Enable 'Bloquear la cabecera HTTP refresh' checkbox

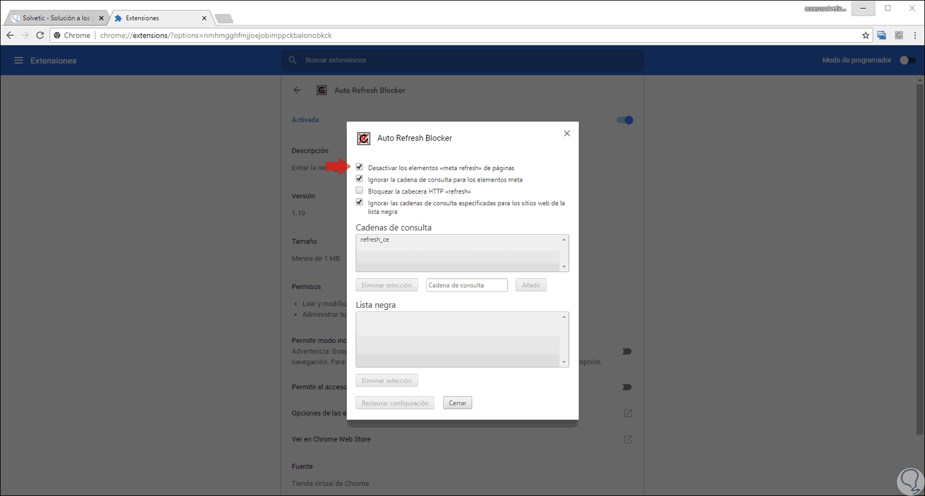pyautogui.click(x=360, y=190)
